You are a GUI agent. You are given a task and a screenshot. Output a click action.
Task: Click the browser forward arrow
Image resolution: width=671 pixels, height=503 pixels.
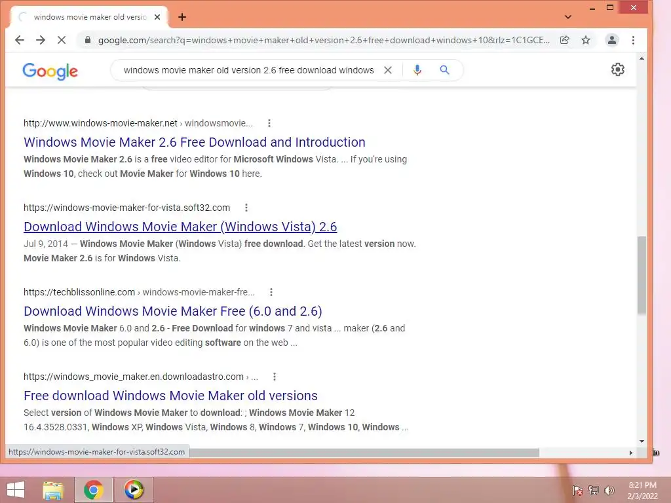pos(41,40)
